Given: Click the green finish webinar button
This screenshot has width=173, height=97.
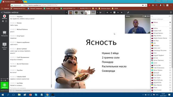Looking at the screenshot, I should [x=4, y=85].
